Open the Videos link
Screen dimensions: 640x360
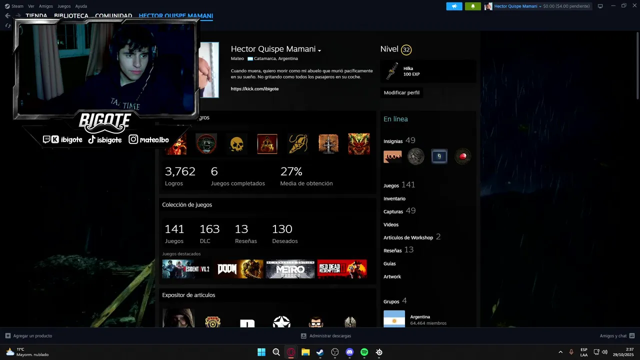tap(391, 224)
